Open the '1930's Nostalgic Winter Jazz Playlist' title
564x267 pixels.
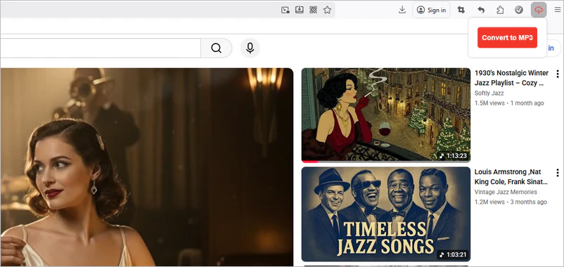(x=511, y=78)
